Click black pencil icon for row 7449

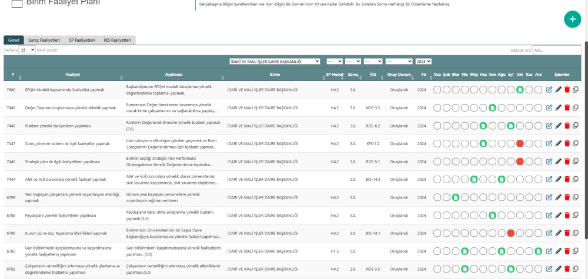pyautogui.click(x=558, y=108)
